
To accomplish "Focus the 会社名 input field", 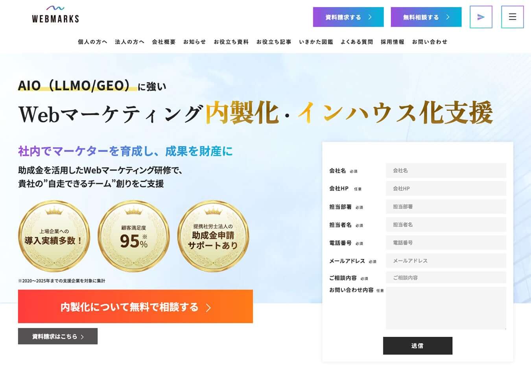I will pos(446,170).
